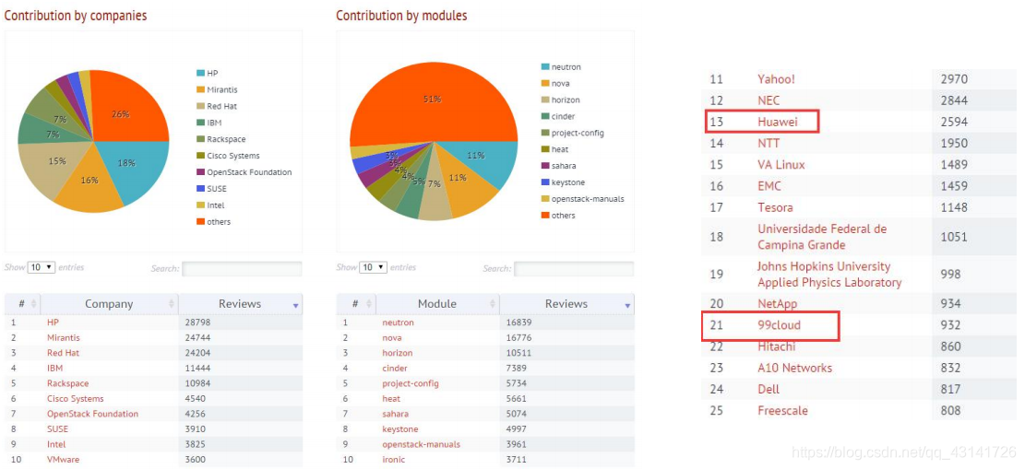Open the VMware company link
The image size is (1025, 469).
pos(63,459)
